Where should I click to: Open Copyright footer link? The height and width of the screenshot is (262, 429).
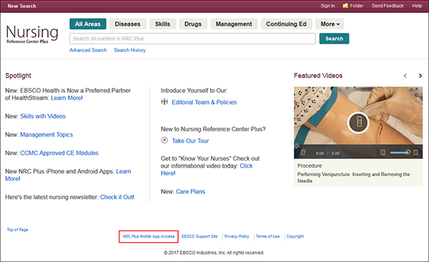pyautogui.click(x=295, y=236)
